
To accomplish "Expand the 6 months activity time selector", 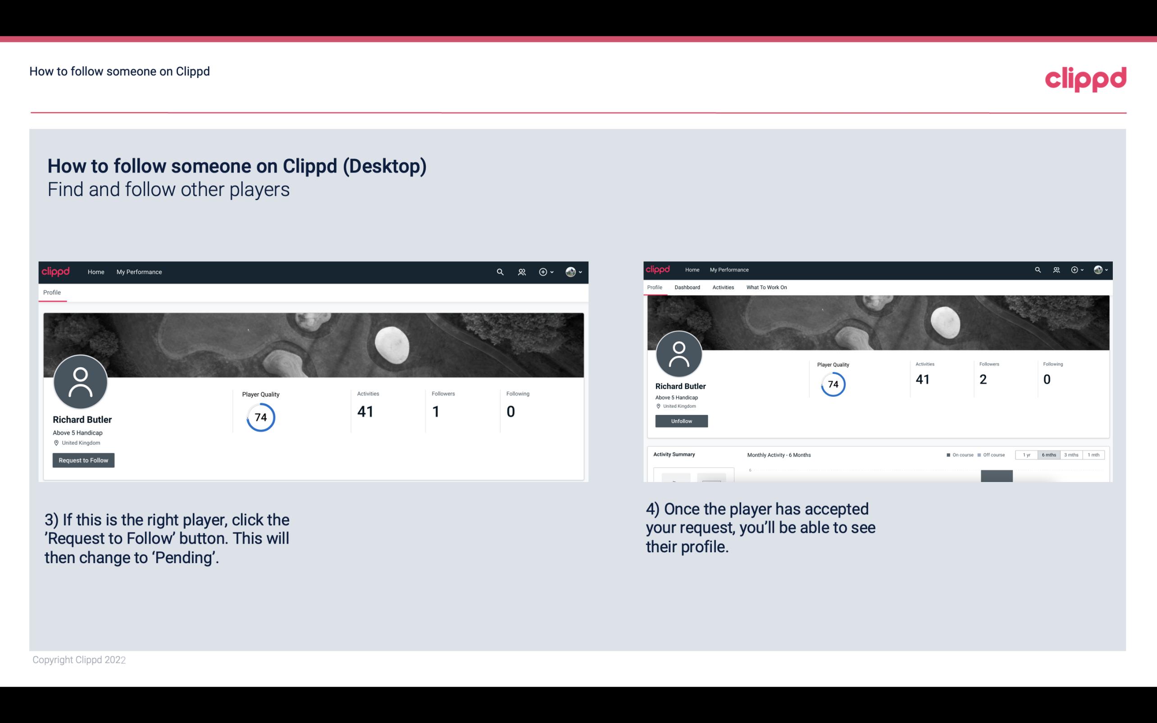I will click(1049, 455).
